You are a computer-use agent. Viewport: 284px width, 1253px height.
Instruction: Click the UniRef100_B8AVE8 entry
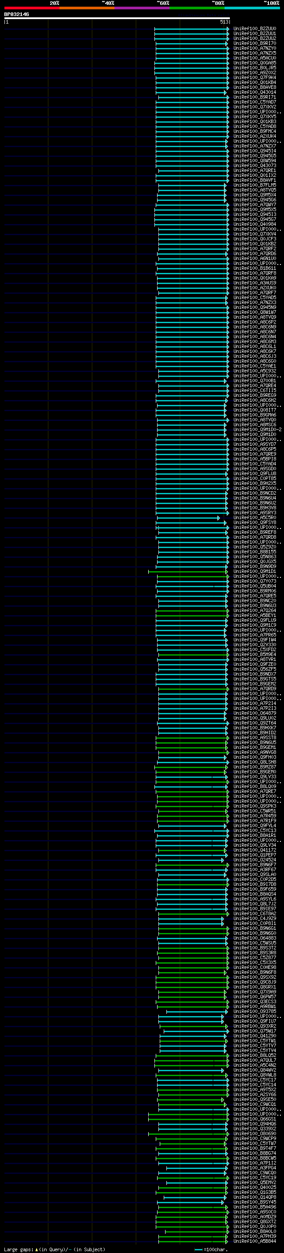(255, 87)
